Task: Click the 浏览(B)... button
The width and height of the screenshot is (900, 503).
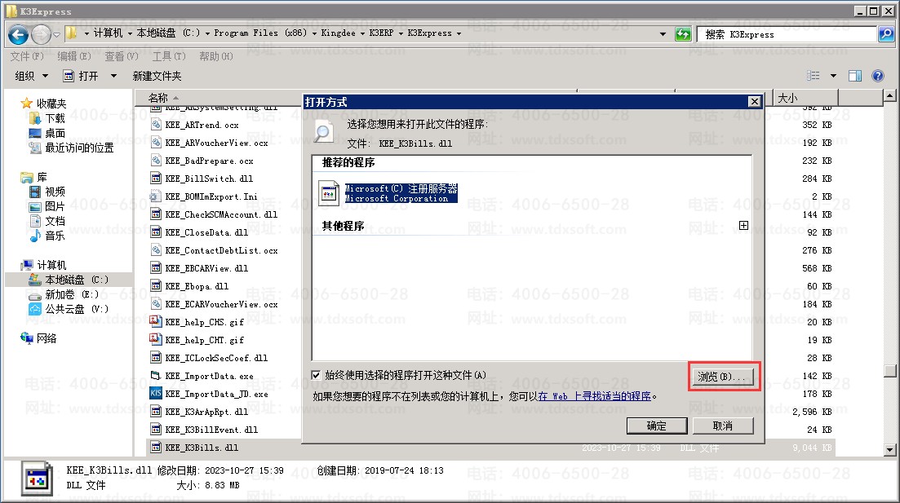Action: pyautogui.click(x=721, y=377)
